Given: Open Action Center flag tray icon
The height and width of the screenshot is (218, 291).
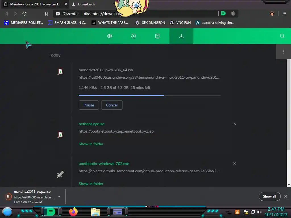Looking at the screenshot, I should 246,212.
